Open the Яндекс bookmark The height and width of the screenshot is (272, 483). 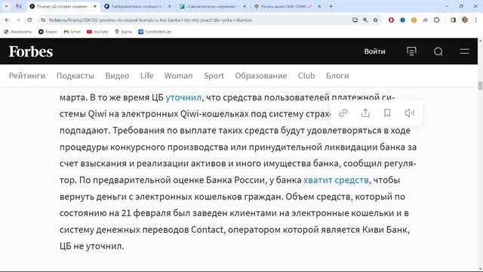[x=48, y=32]
